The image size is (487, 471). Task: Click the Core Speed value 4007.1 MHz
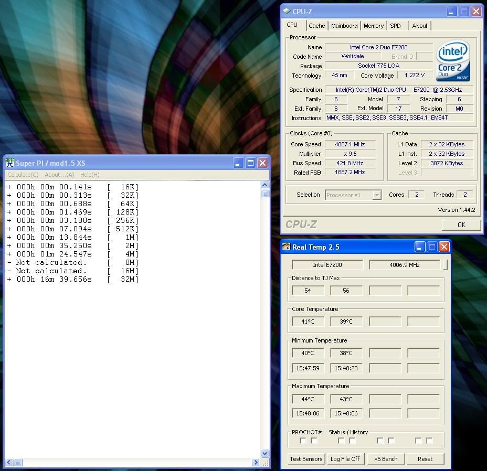pyautogui.click(x=350, y=144)
